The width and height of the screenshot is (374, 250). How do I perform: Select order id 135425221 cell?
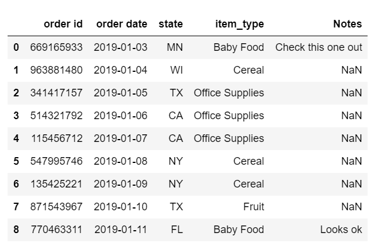point(57,184)
